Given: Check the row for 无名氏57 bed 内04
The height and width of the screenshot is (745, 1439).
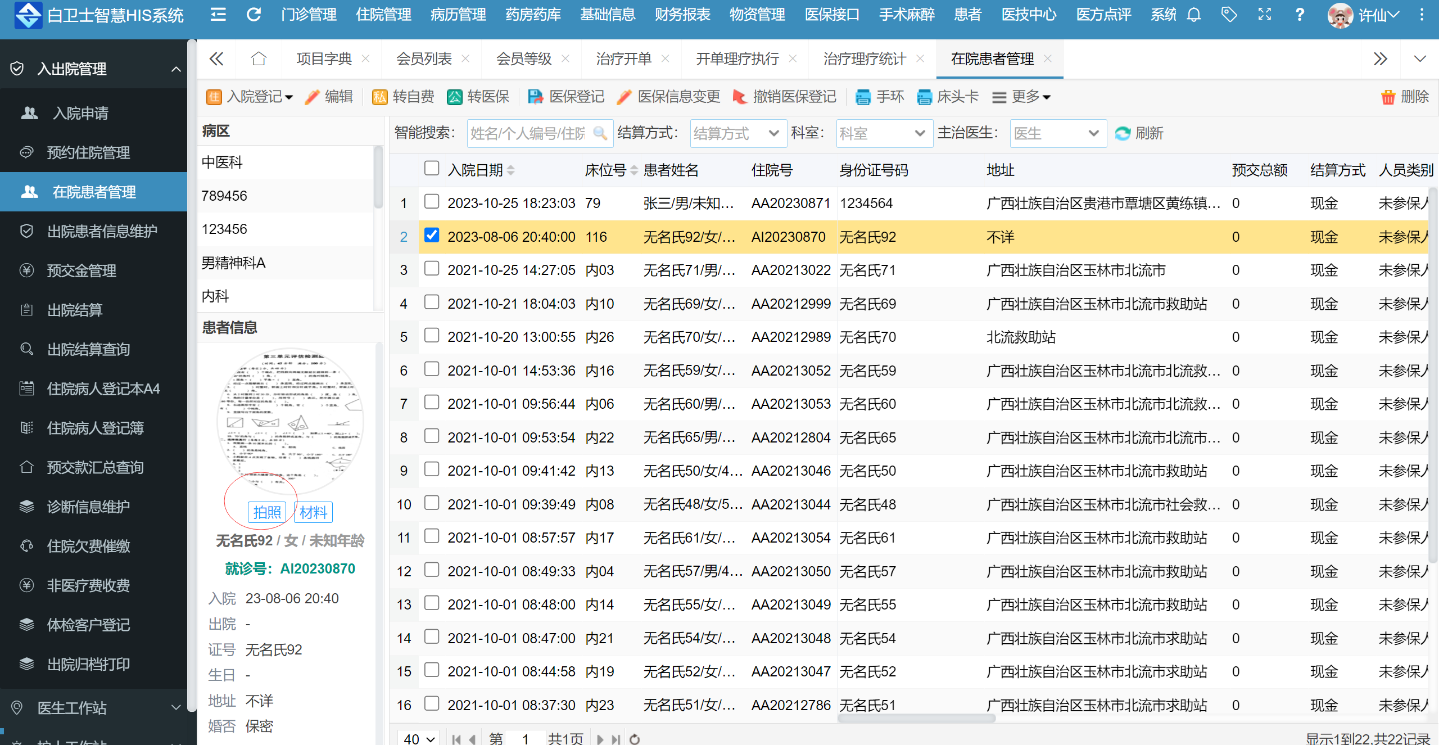Looking at the screenshot, I should [432, 570].
